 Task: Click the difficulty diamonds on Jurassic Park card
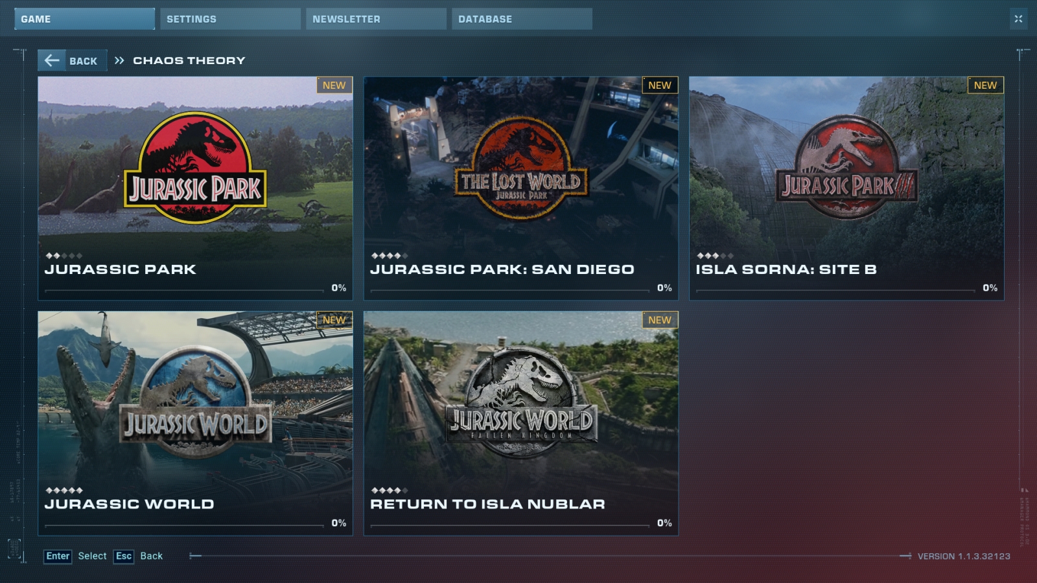64,256
